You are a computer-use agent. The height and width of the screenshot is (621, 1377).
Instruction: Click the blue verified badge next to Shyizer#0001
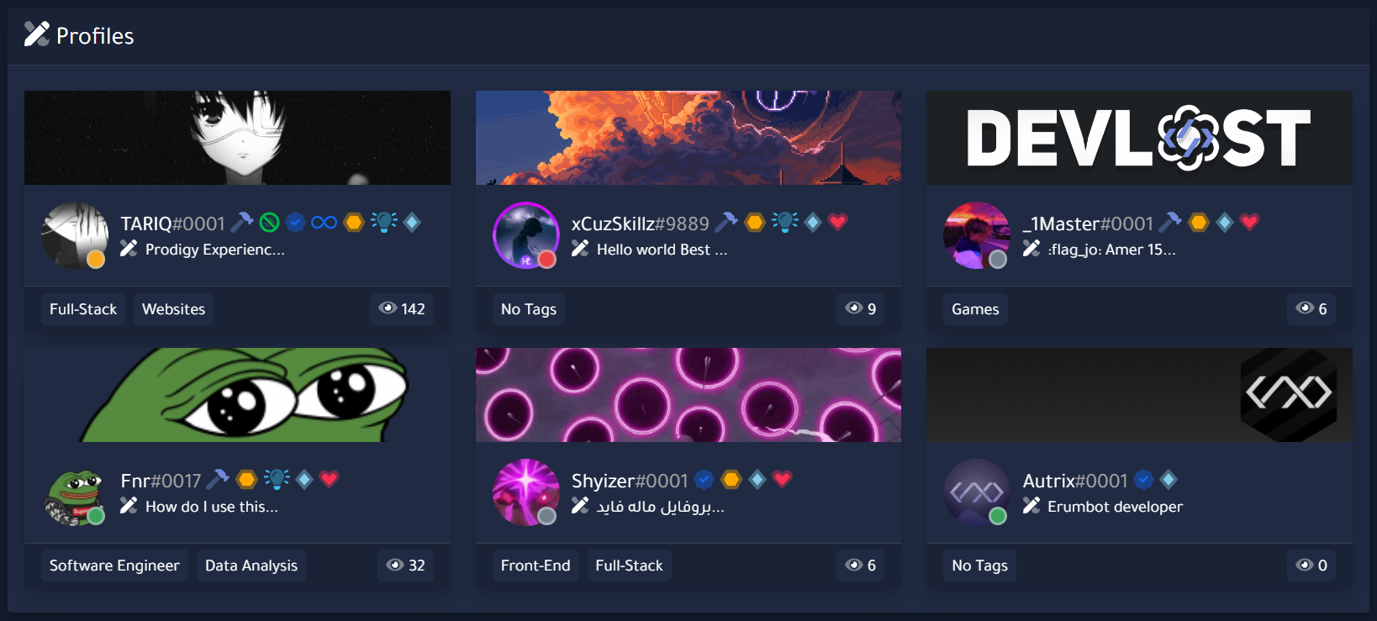point(704,480)
